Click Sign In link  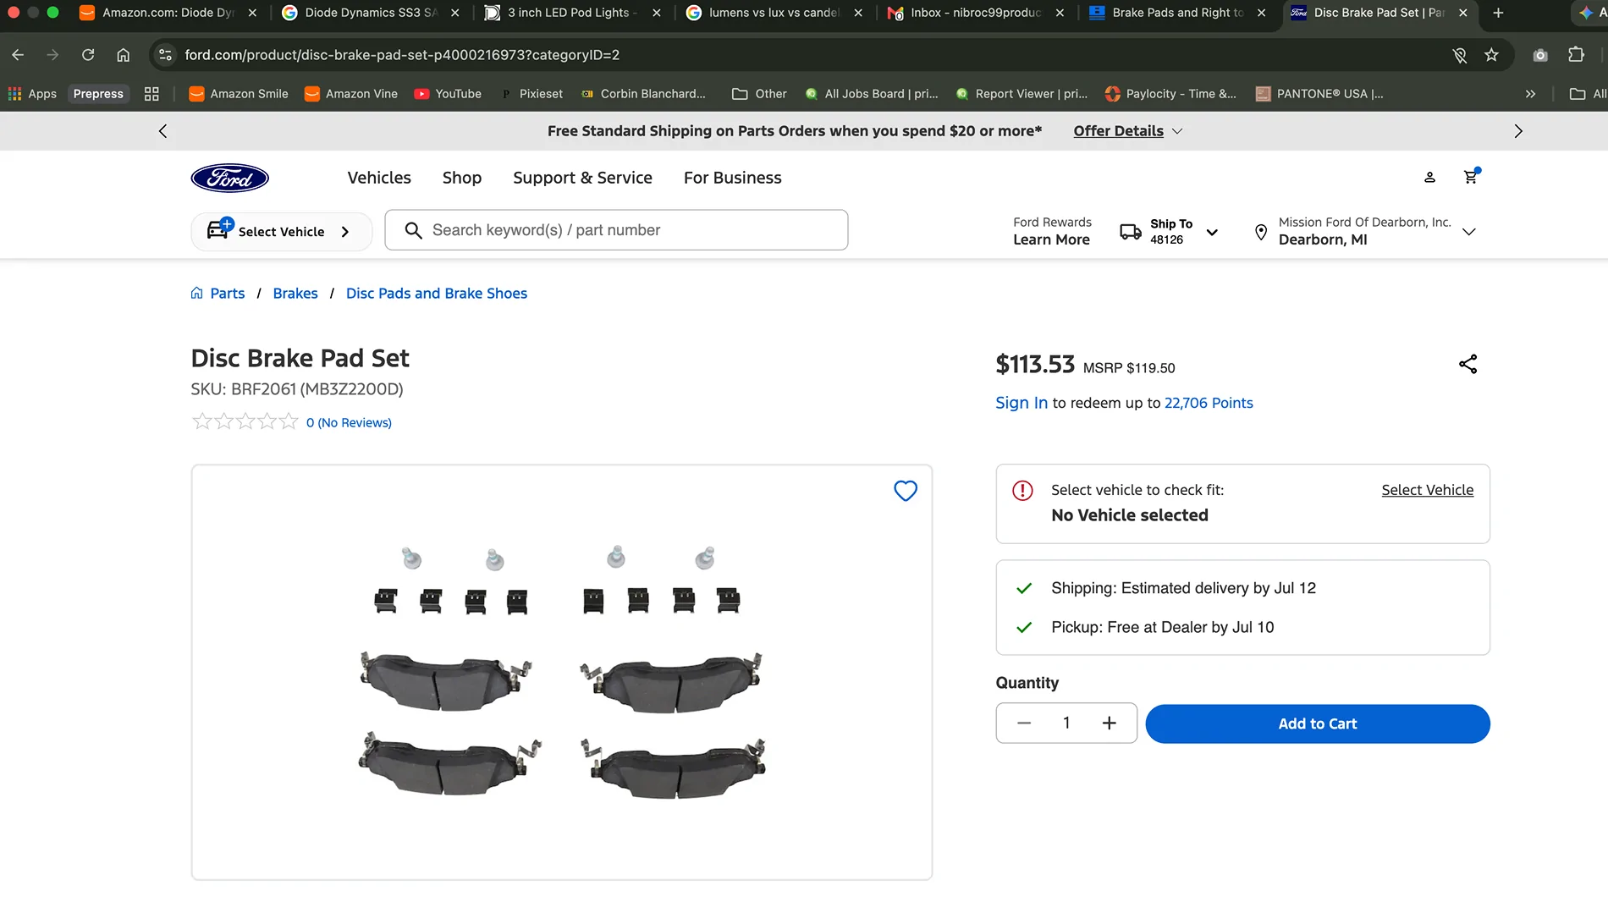[1022, 403]
